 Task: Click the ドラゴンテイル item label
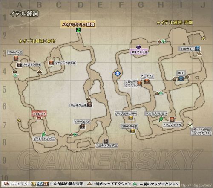tap(172, 125)
